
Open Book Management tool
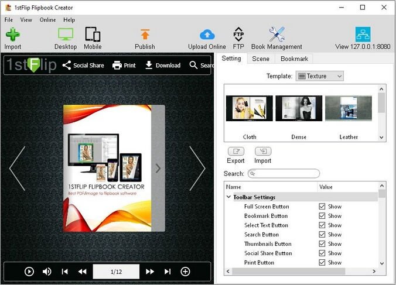click(x=276, y=35)
